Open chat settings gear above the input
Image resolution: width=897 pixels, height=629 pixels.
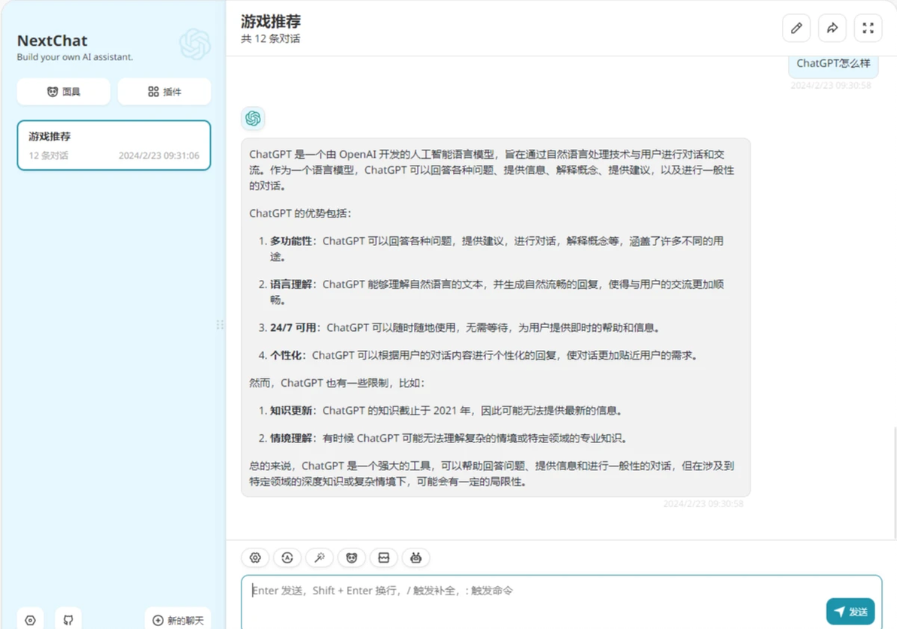click(255, 558)
